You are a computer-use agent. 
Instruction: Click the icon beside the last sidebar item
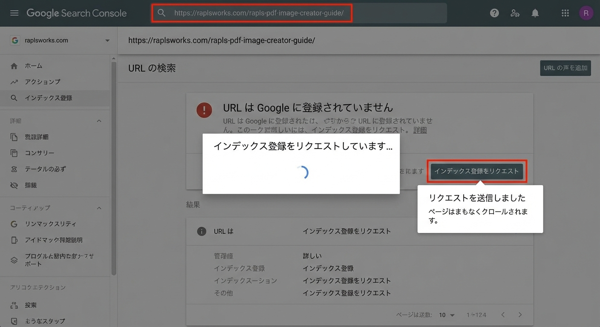coord(14,321)
